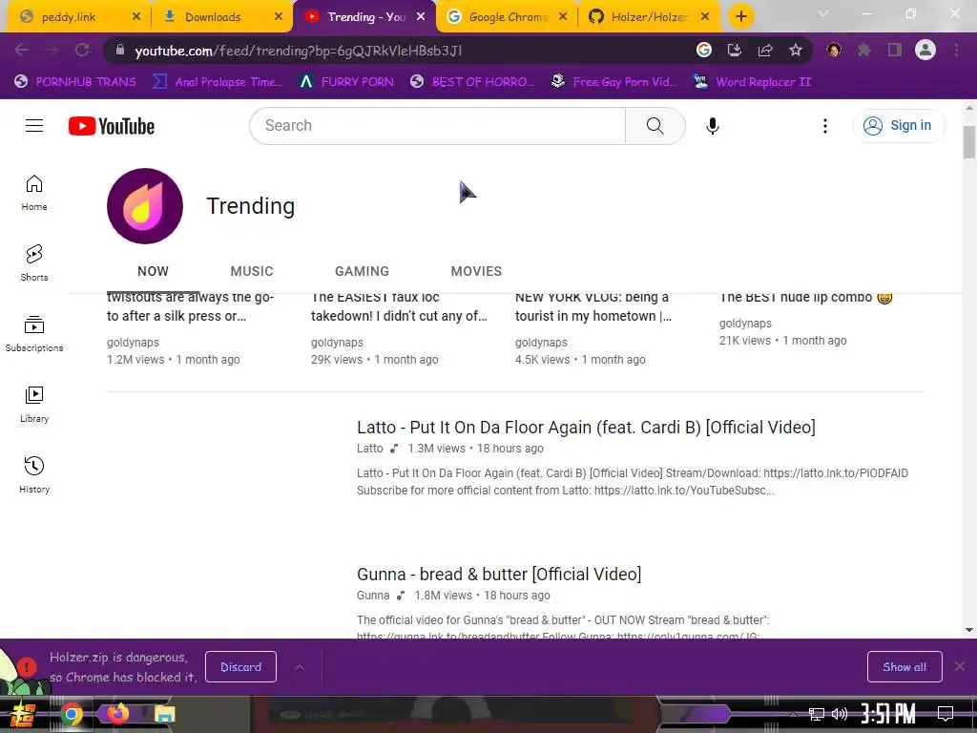Select the NOW trending tab
This screenshot has width=977, height=733.
(x=154, y=271)
